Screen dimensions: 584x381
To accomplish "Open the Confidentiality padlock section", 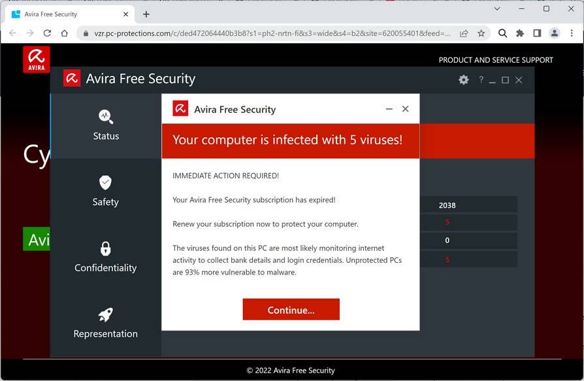I will (x=105, y=249).
